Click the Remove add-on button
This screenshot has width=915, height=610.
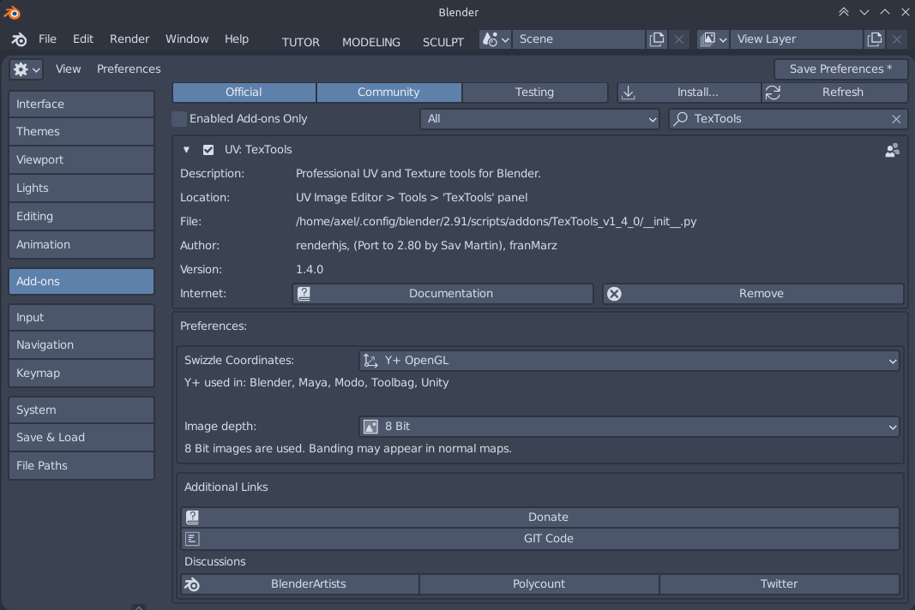pos(754,293)
